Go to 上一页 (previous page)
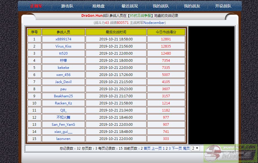Image resolution: width=258 pixels, height=163 pixels. pyautogui.click(x=157, y=148)
